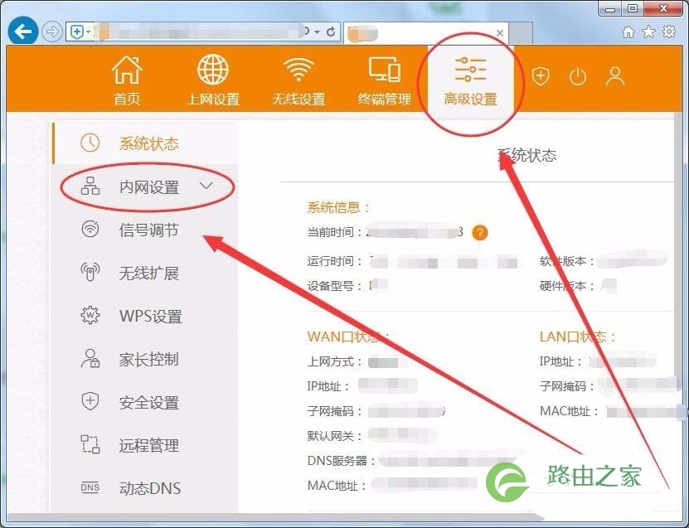Click the DNS服务器： label
This screenshot has width=689, height=528.
click(x=342, y=461)
